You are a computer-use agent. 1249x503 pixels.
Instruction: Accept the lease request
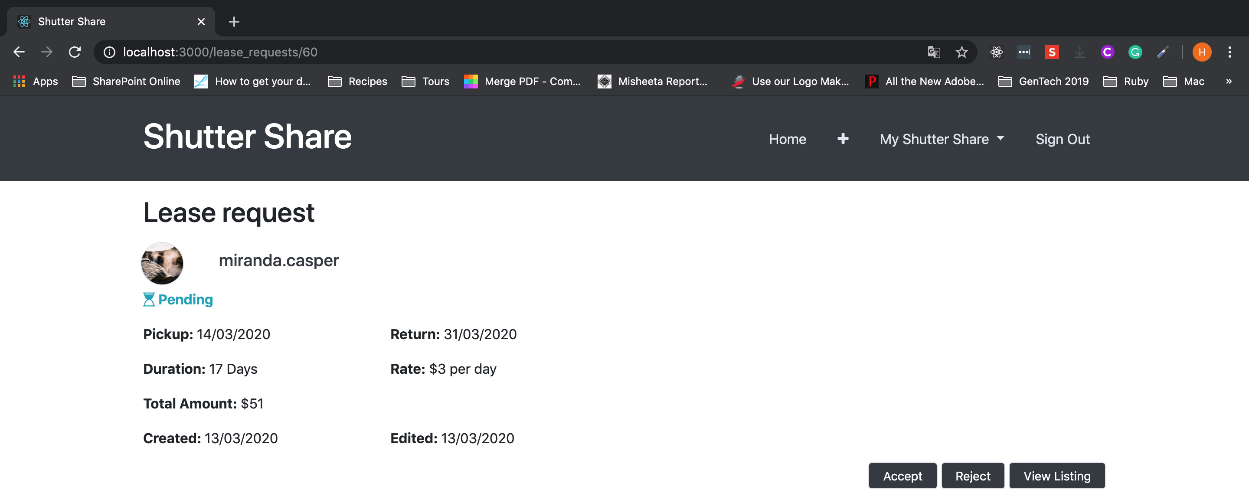[x=902, y=476]
